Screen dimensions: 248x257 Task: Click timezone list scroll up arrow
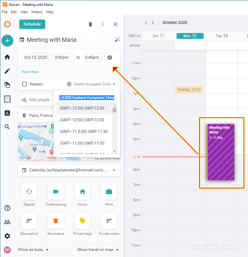(x=114, y=105)
